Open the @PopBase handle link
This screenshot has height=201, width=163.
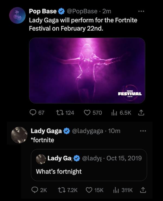[82, 11]
